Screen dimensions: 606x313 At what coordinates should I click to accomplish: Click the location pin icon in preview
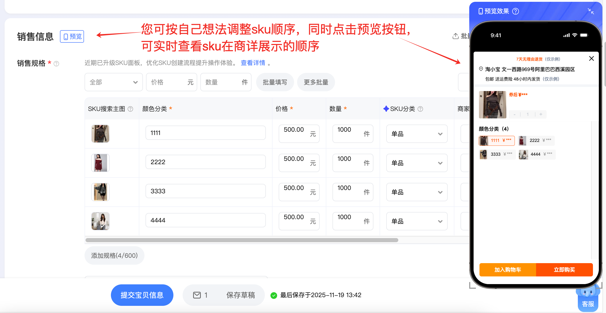pos(481,69)
